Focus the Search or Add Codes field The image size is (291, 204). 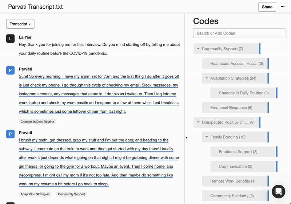[x=239, y=33]
